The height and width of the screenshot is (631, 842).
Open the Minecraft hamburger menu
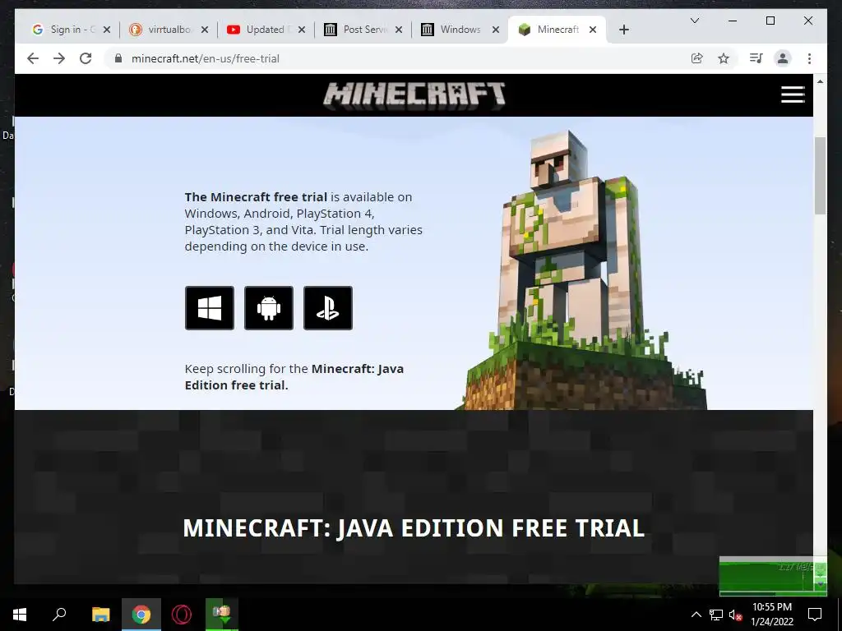click(793, 94)
